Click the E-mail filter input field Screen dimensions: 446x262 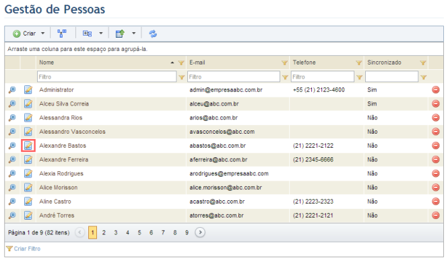[234, 77]
